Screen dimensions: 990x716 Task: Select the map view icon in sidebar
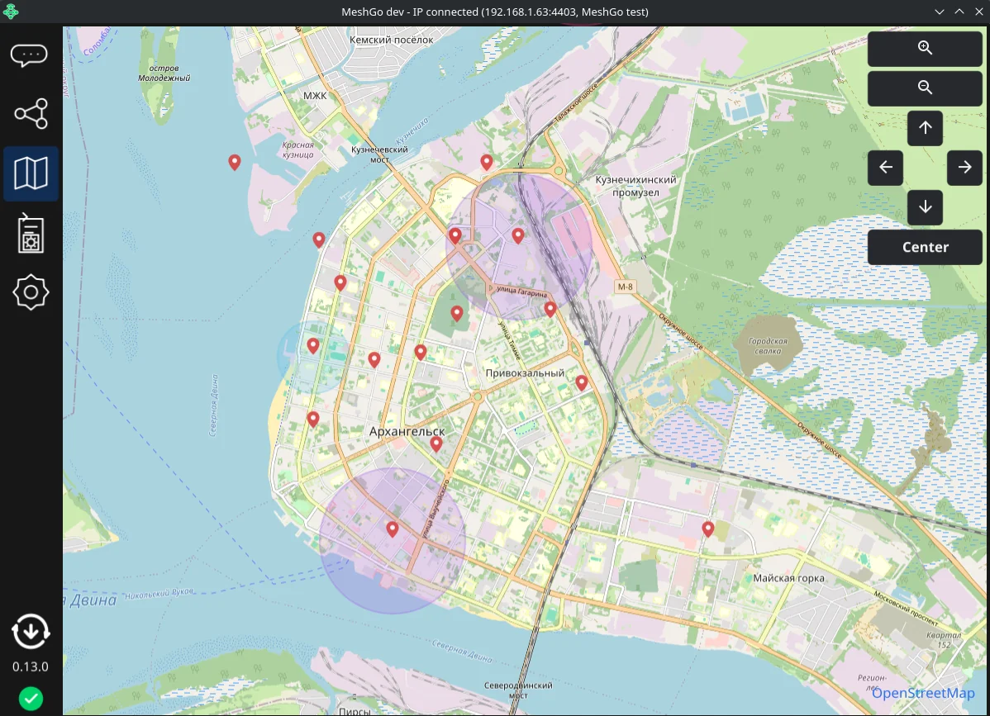[31, 173]
